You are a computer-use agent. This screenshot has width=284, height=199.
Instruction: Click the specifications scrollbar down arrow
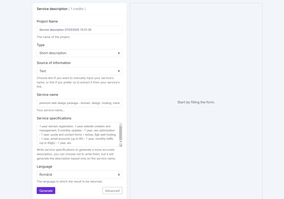(x=120, y=141)
